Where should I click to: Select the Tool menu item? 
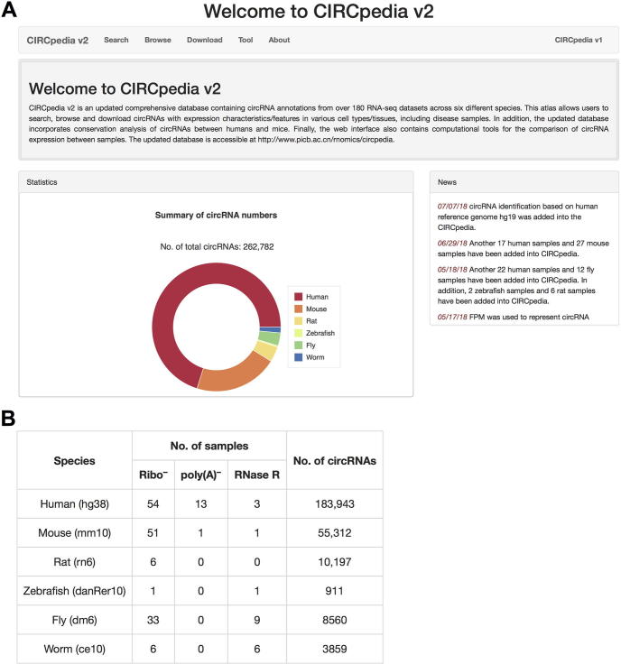click(246, 40)
